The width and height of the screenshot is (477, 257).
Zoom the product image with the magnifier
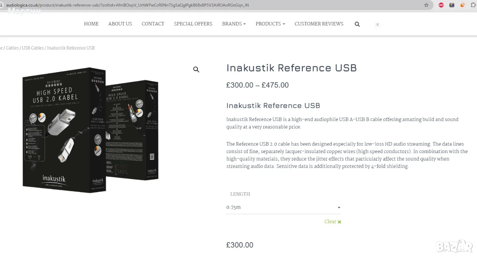click(196, 69)
